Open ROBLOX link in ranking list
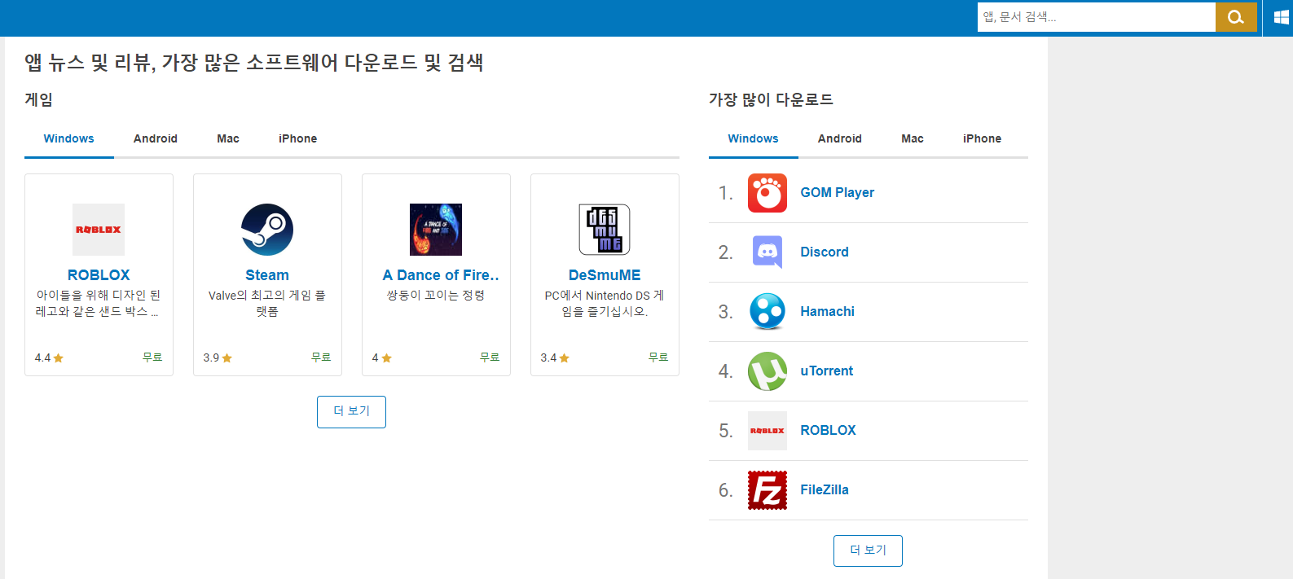 coord(829,431)
